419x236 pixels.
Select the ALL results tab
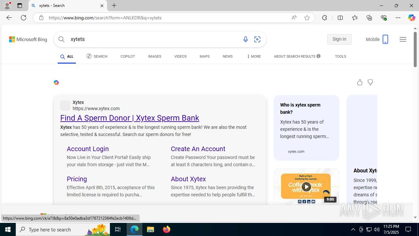(x=67, y=57)
